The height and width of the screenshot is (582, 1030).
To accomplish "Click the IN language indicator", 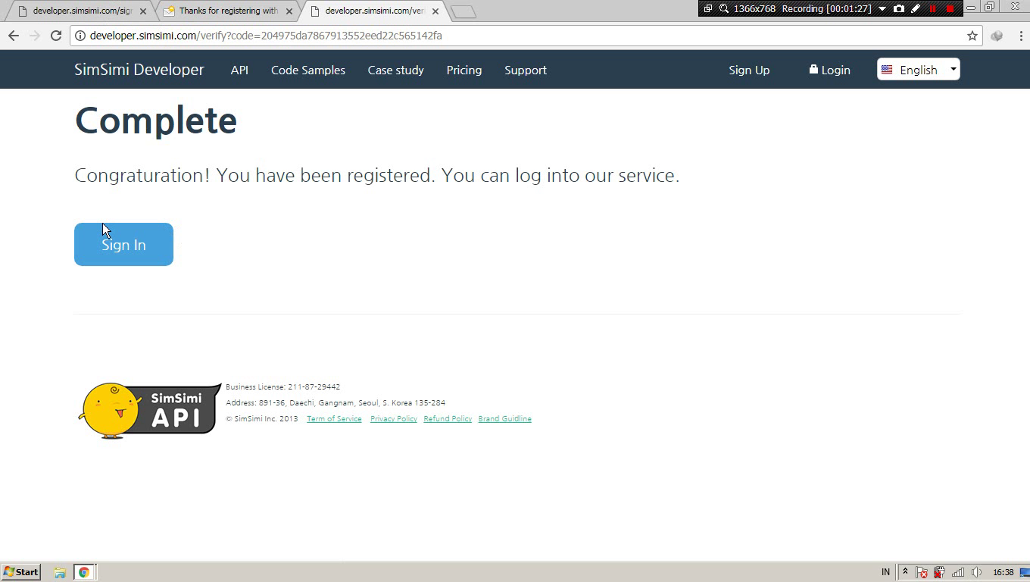I will (x=885, y=572).
